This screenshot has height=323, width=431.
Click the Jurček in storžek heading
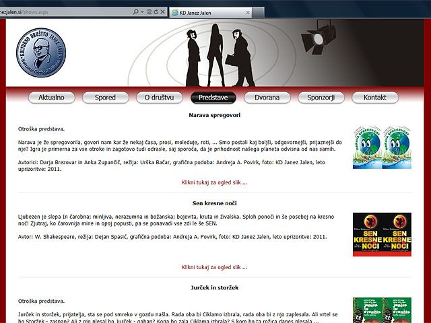click(x=214, y=287)
